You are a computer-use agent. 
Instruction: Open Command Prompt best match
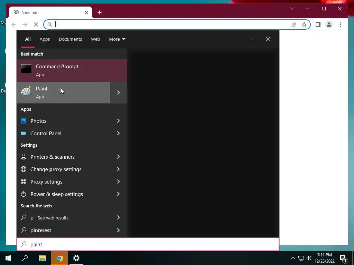72,70
